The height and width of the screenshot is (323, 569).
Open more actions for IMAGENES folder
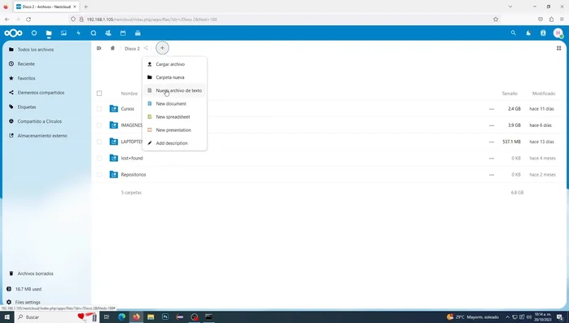(x=492, y=125)
